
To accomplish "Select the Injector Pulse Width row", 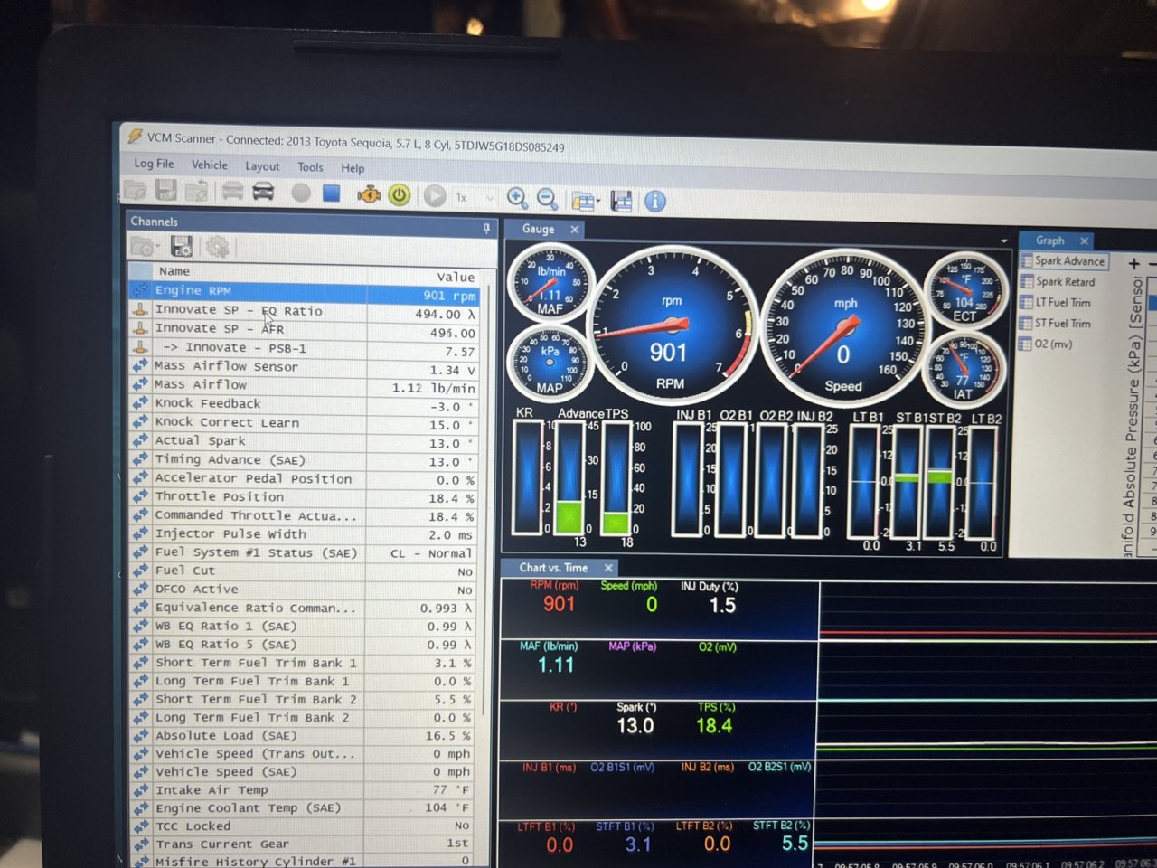I will (304, 534).
